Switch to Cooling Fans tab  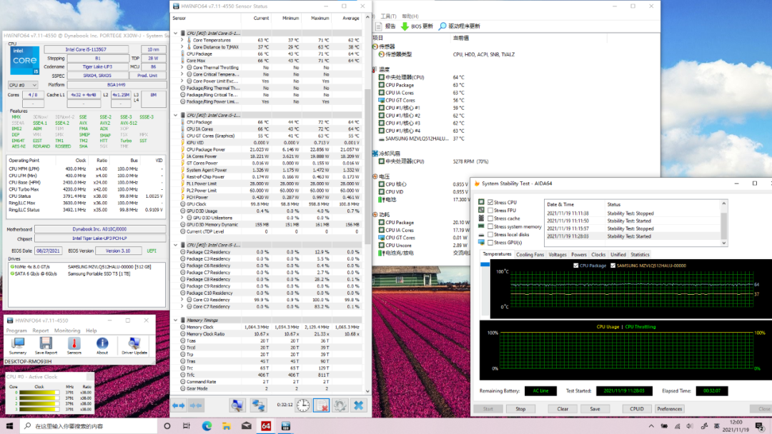click(530, 255)
